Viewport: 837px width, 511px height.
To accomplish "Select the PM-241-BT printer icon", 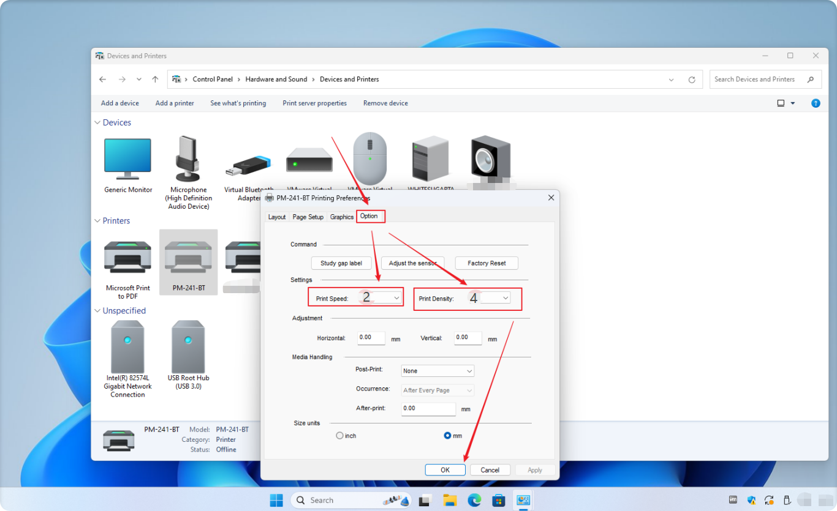I will pyautogui.click(x=188, y=256).
